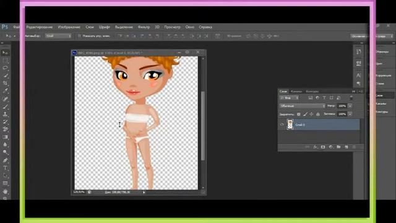Select the Hand tool
This screenshot has height=223, width=396.
click(x=5, y=191)
